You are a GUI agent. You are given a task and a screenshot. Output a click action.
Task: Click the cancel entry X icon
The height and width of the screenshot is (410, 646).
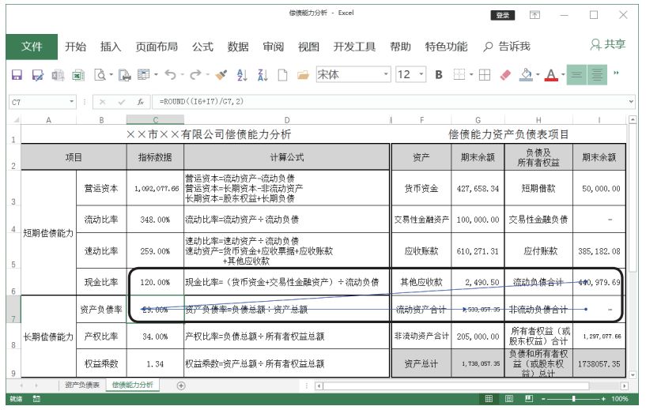click(x=103, y=102)
